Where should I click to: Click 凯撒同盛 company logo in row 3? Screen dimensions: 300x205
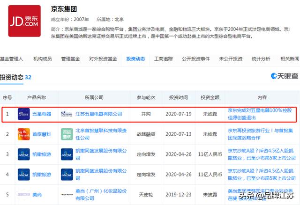[67, 154]
